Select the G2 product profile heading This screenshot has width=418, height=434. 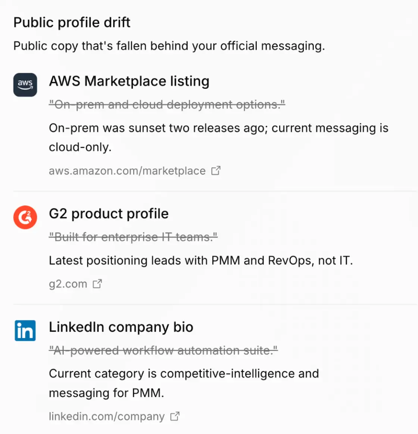coord(109,214)
